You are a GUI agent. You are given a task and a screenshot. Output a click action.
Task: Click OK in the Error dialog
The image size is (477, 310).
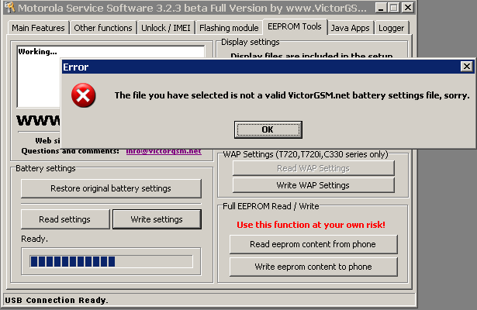(268, 129)
